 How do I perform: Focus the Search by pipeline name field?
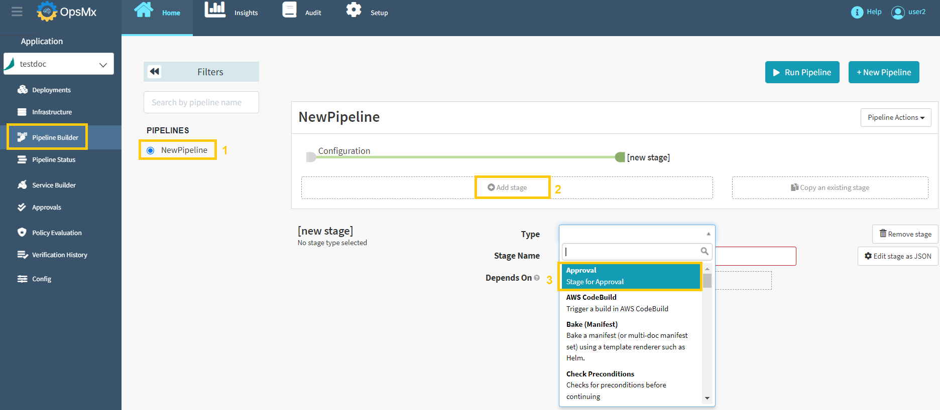coord(201,102)
